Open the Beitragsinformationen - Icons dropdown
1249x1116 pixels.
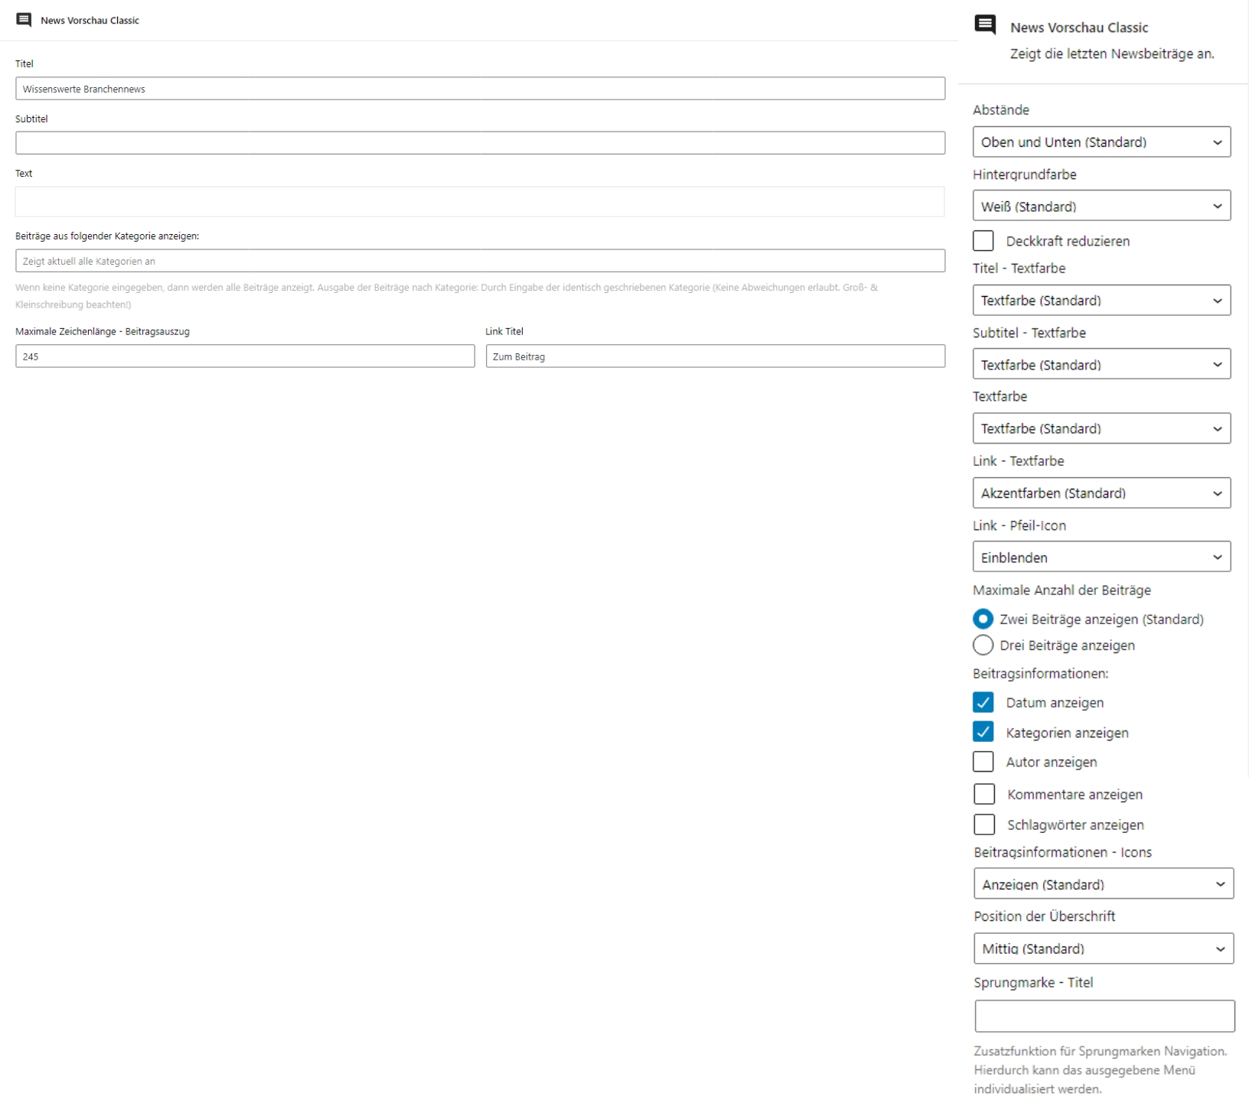click(1104, 884)
